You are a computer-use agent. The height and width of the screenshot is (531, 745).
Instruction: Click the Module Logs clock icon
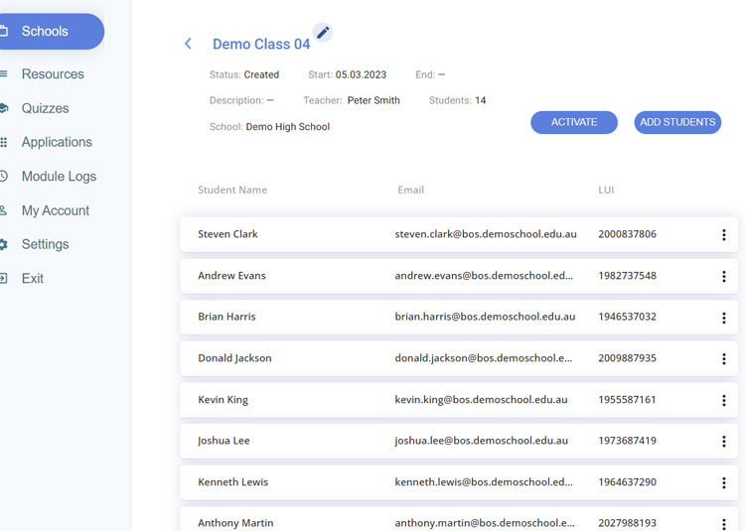tap(4, 177)
